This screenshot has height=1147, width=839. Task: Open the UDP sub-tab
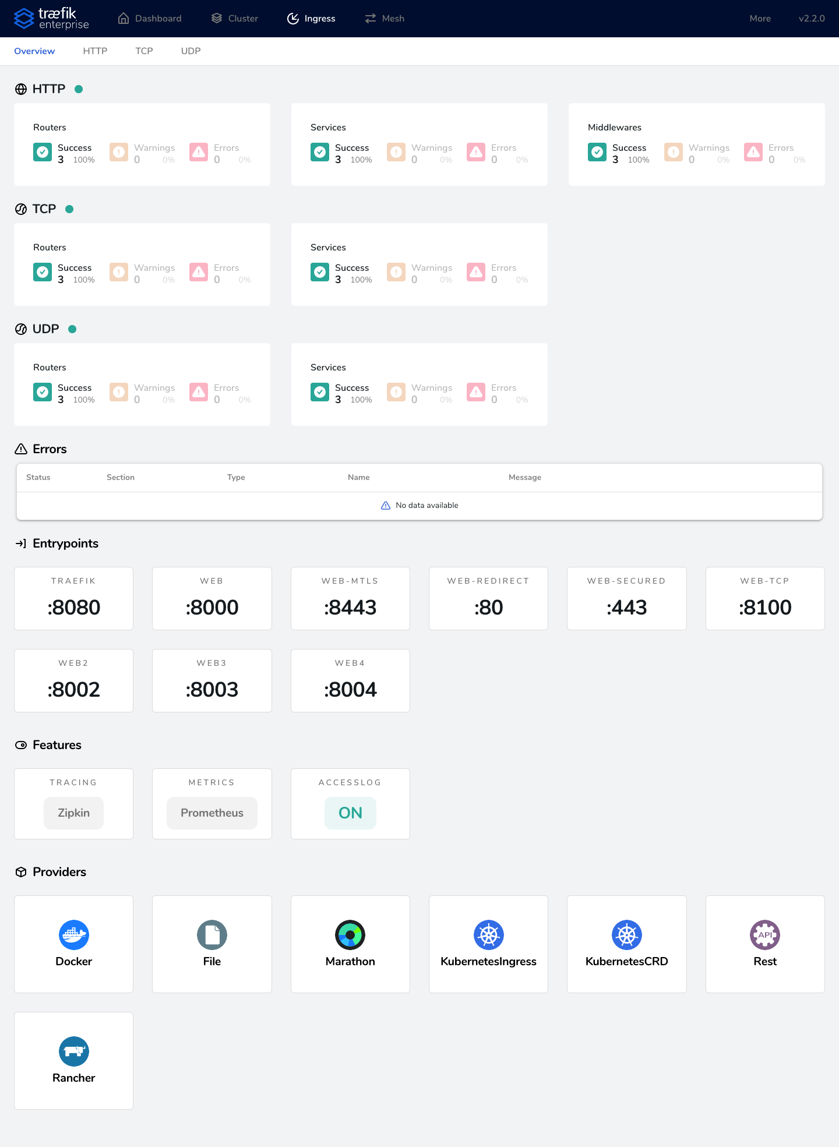pyautogui.click(x=191, y=51)
